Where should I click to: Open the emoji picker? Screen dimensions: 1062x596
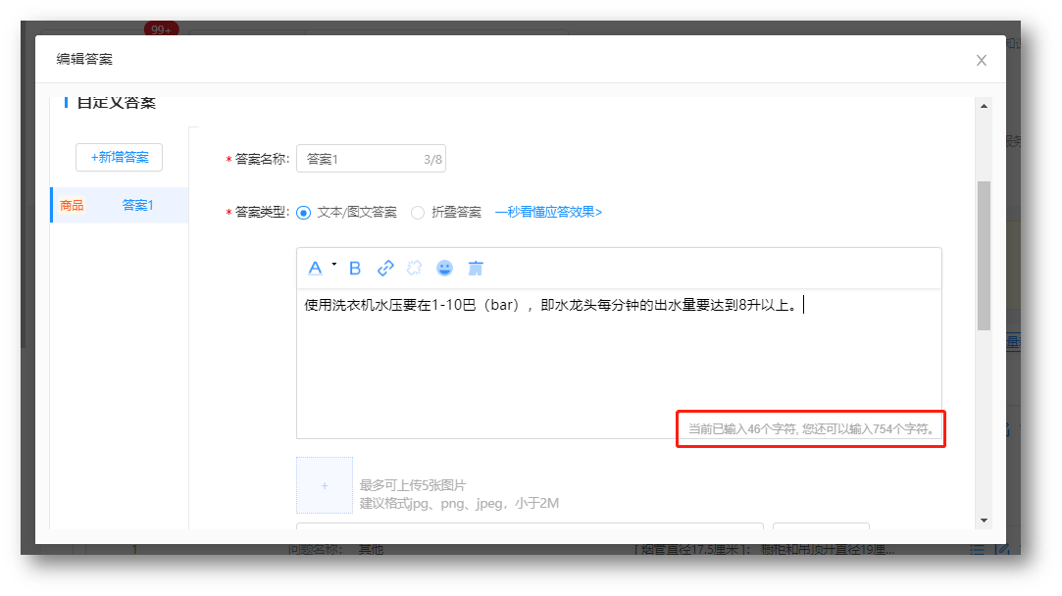(444, 269)
